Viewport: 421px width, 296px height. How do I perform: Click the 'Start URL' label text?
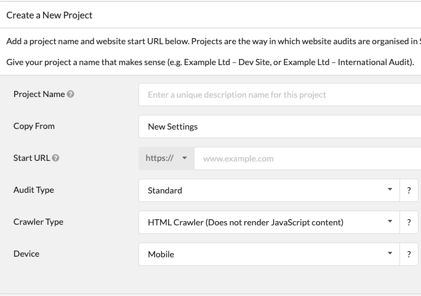click(32, 158)
